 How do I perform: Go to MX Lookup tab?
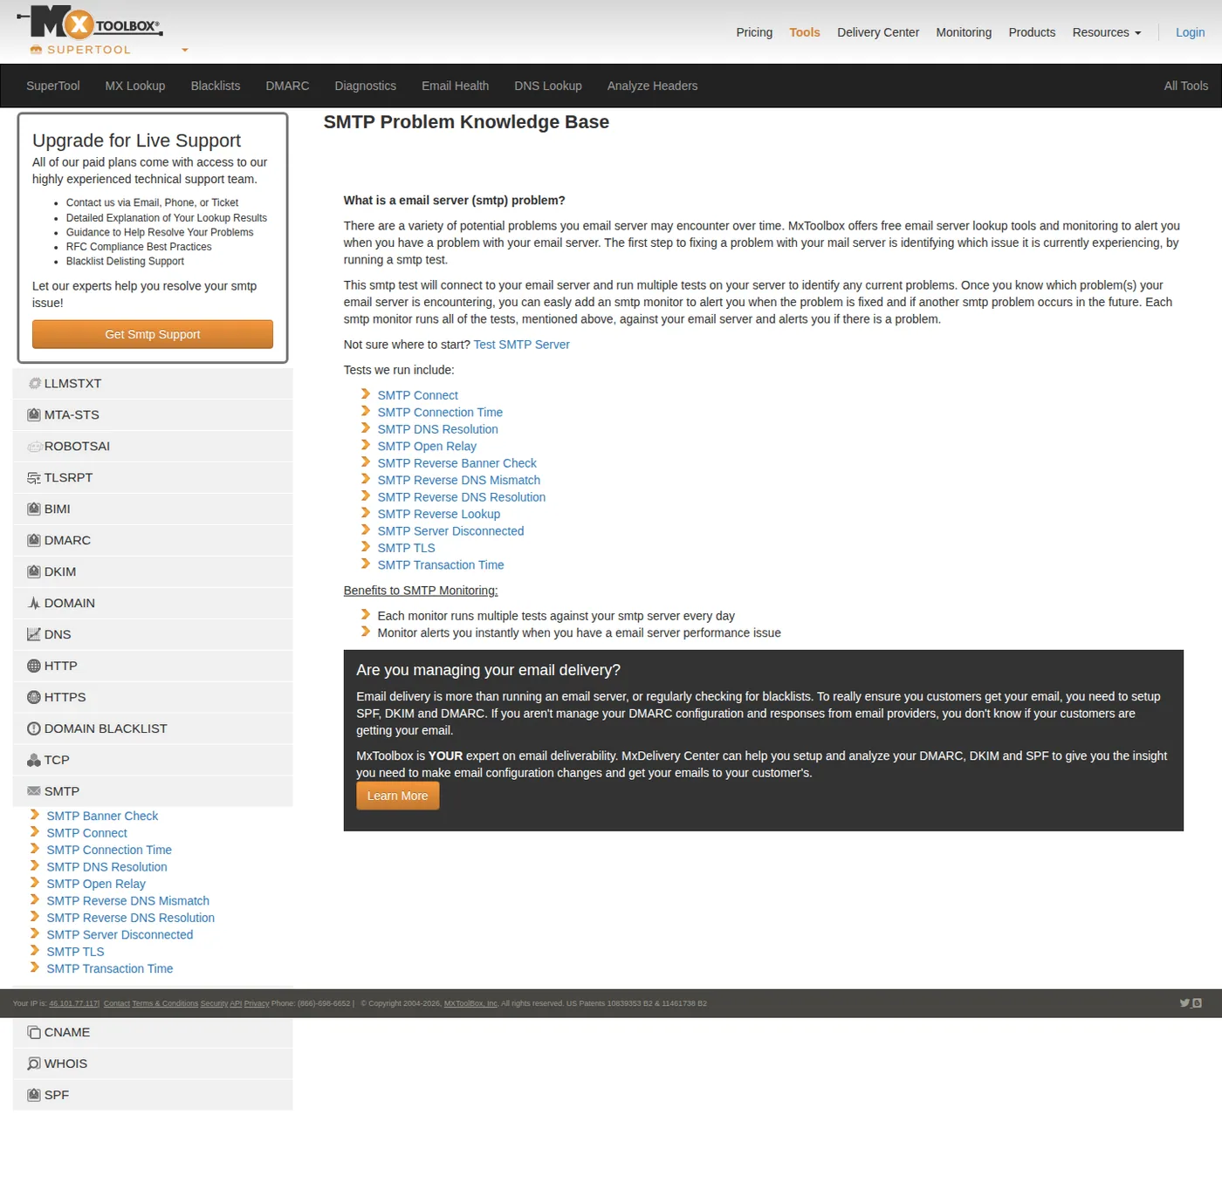pyautogui.click(x=135, y=85)
